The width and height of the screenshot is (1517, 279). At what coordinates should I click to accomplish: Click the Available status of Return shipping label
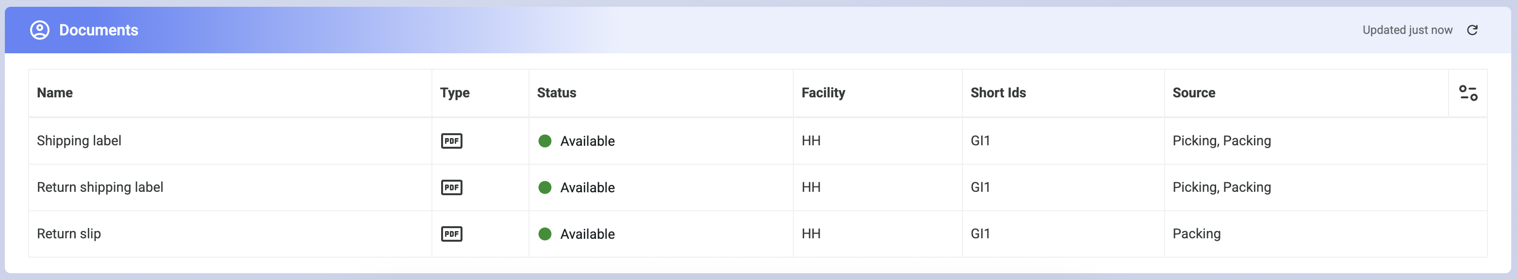pos(587,187)
